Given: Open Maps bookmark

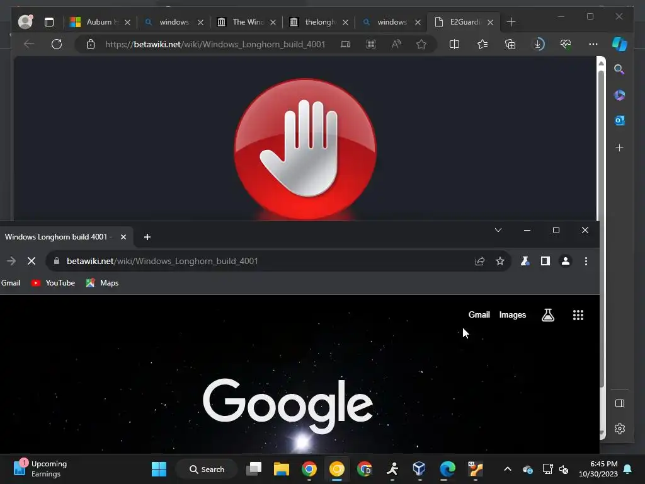Looking at the screenshot, I should pyautogui.click(x=102, y=283).
